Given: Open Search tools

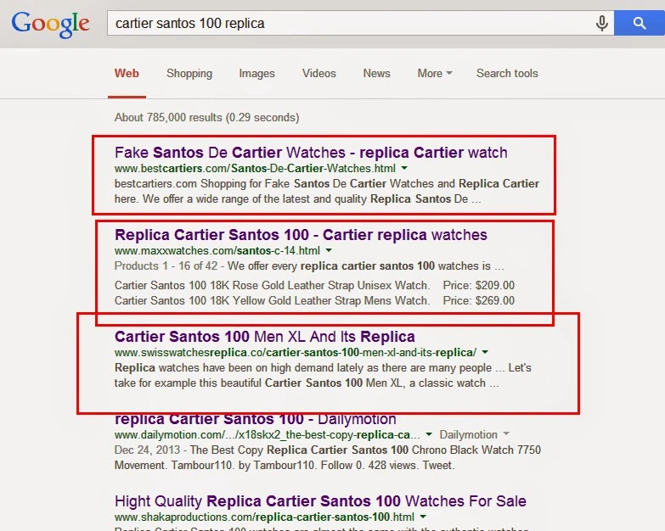Looking at the screenshot, I should (x=507, y=73).
